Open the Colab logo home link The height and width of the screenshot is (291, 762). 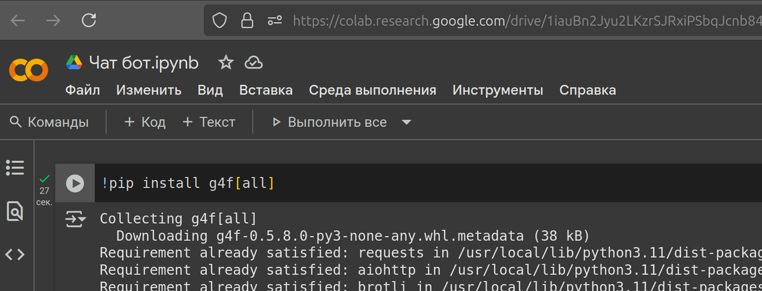[29, 69]
